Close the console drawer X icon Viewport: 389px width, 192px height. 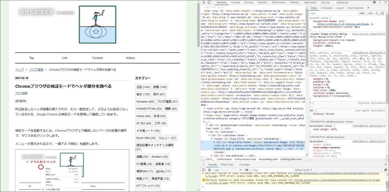coord(385,164)
